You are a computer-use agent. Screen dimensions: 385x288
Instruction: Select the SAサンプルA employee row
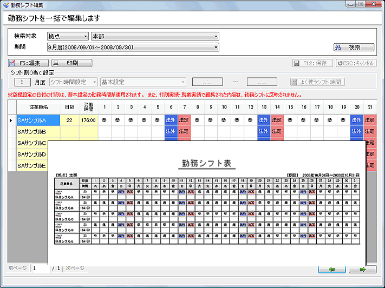pyautogui.click(x=38, y=120)
